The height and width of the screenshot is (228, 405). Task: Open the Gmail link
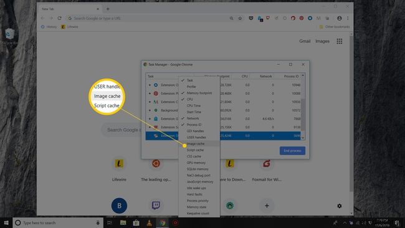point(305,41)
